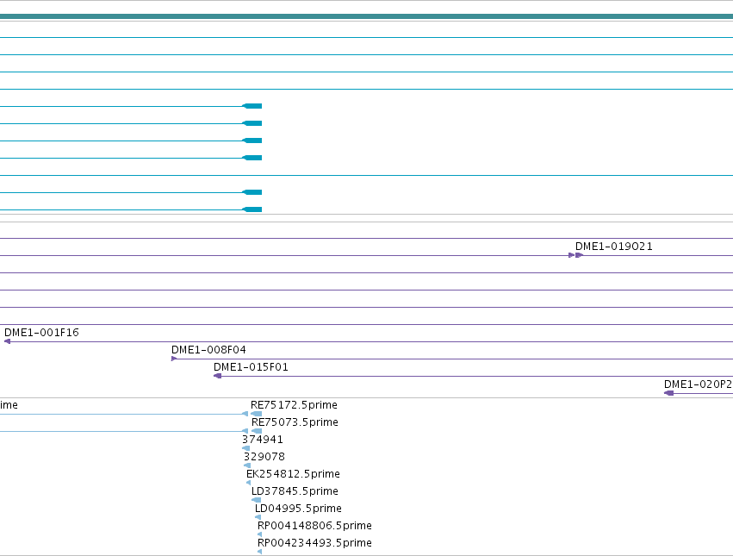Click feature block under RE75073.5prime label
The width and height of the screenshot is (733, 556).
point(257,431)
